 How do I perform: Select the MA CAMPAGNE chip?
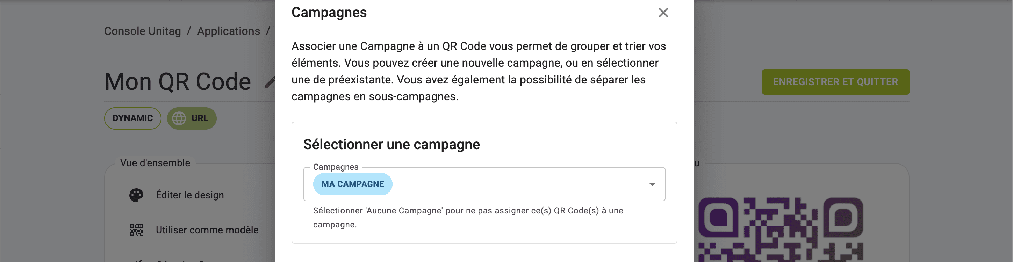(352, 184)
